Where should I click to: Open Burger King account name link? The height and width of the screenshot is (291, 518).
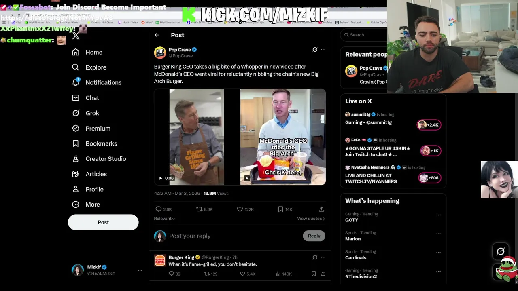(181, 257)
